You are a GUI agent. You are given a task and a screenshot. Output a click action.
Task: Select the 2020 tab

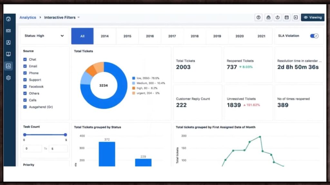tap(239, 36)
